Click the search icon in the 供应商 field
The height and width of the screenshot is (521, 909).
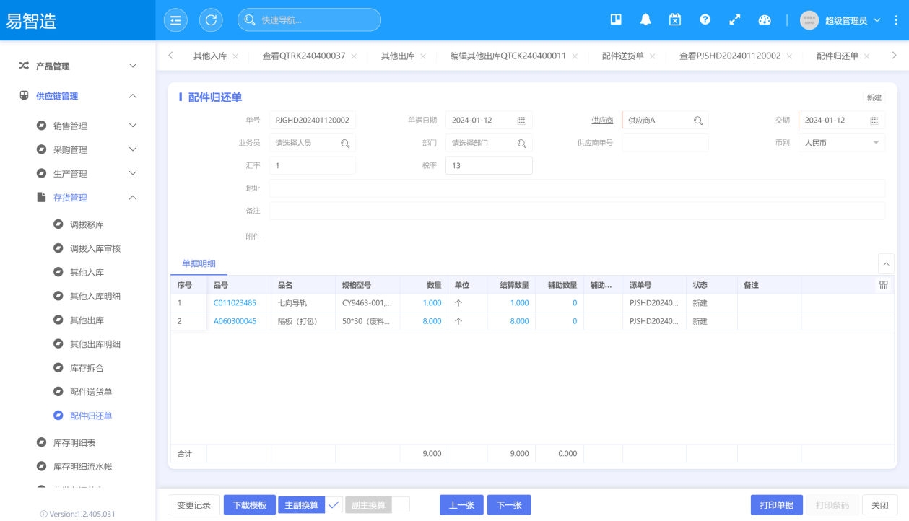(698, 121)
